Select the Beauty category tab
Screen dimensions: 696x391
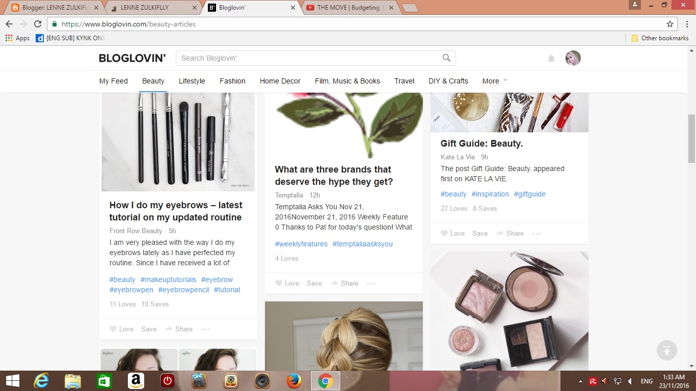(153, 81)
